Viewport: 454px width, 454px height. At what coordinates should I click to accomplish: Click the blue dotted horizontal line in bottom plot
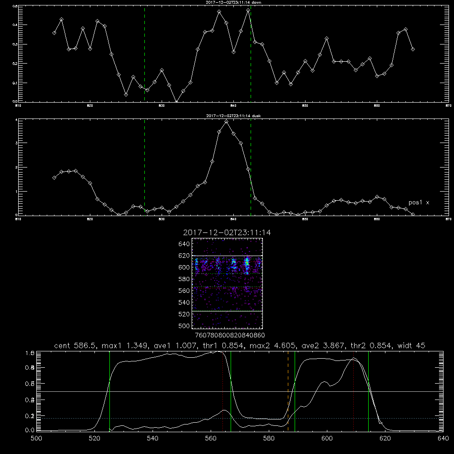pos(239,418)
